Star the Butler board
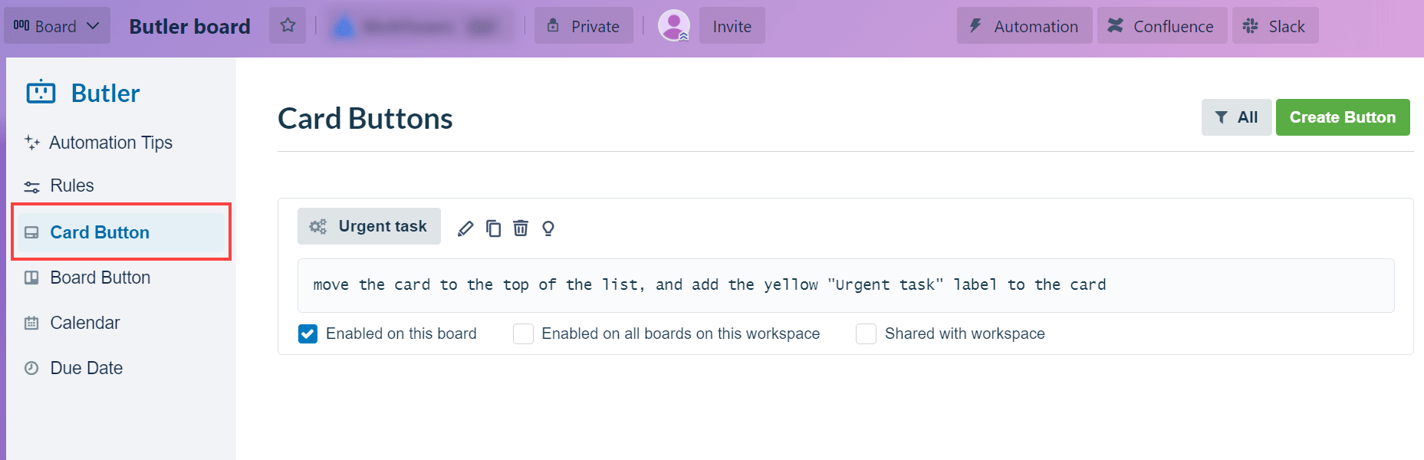 (288, 25)
